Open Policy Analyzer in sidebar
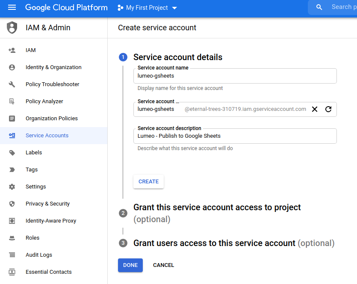357x284 pixels. click(54, 101)
